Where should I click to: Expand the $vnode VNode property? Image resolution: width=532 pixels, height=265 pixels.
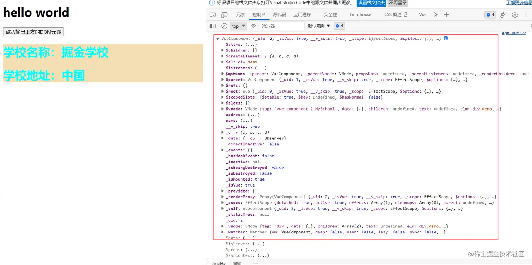[222, 109]
